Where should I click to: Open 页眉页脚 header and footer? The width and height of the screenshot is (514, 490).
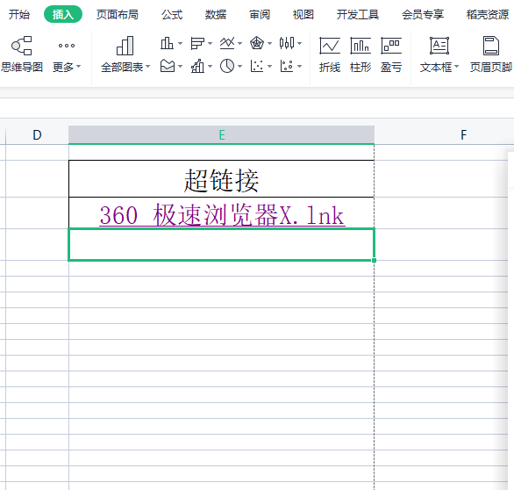(x=490, y=54)
